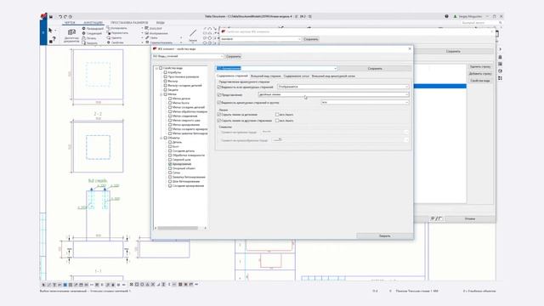The image size is (544, 306).
Task: Click Сохранить next to the top-left dialog dropdown
Action: click(x=233, y=56)
